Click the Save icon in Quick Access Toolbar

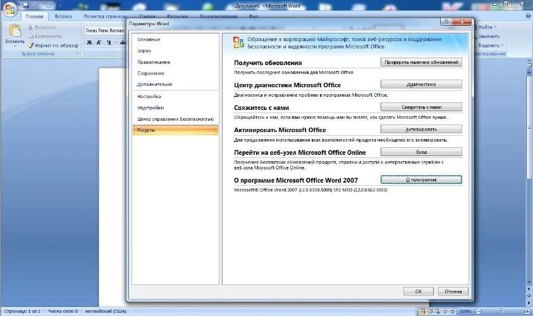coord(26,6)
